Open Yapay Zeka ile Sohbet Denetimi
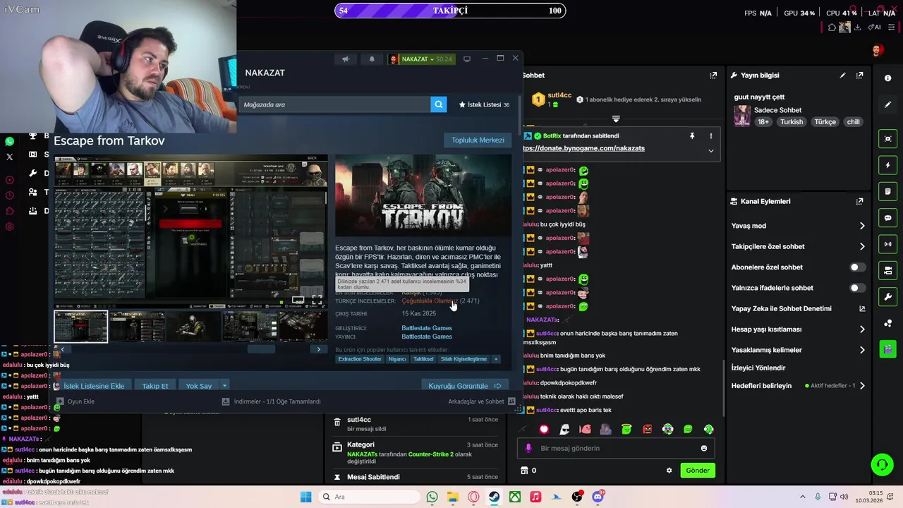903x508 pixels. [798, 308]
